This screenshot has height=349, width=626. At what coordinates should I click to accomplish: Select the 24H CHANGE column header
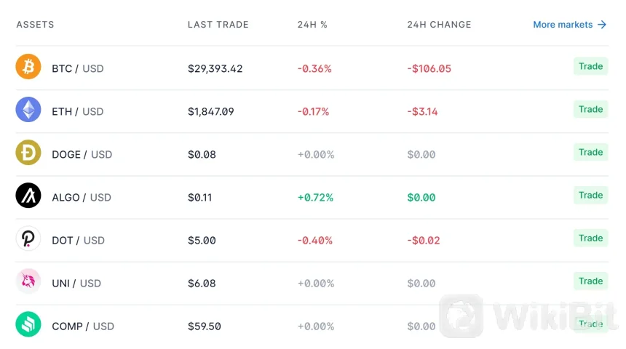tap(439, 25)
